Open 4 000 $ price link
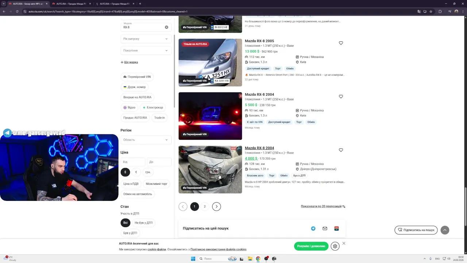The image size is (467, 263). point(251,159)
